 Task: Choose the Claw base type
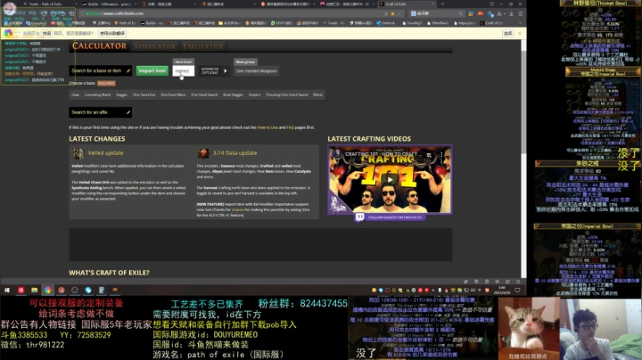click(75, 95)
